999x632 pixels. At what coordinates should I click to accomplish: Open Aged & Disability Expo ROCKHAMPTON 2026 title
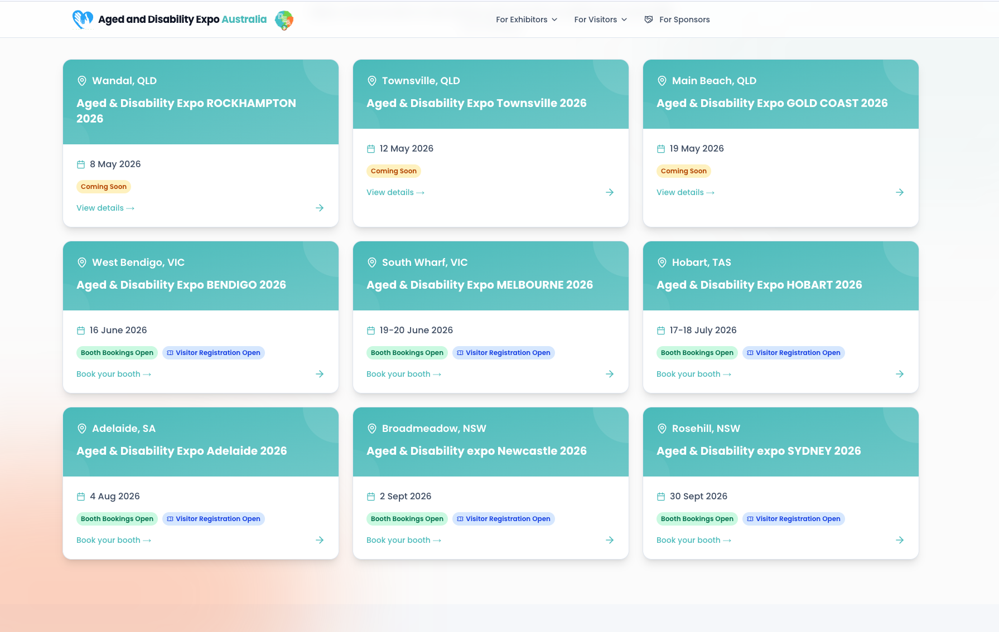coord(186,111)
